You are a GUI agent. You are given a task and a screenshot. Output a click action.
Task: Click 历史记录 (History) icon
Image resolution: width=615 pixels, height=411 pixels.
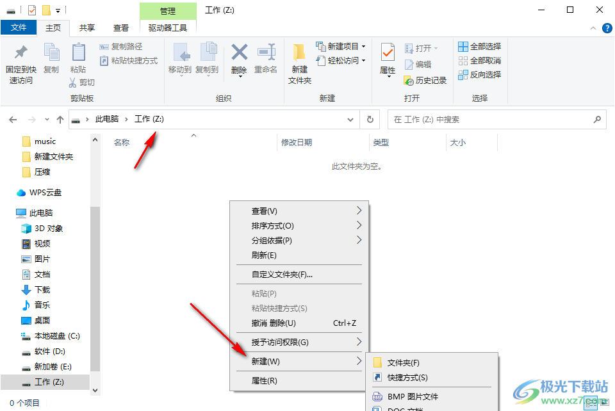(x=408, y=81)
